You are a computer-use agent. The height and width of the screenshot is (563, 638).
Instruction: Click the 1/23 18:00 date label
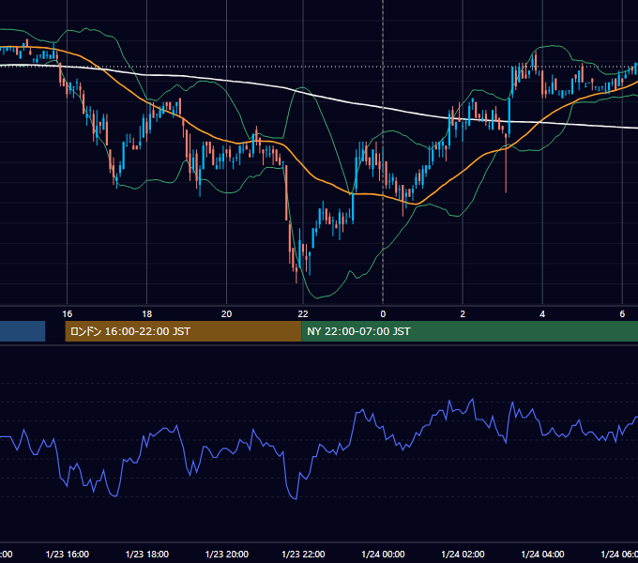coord(147,554)
